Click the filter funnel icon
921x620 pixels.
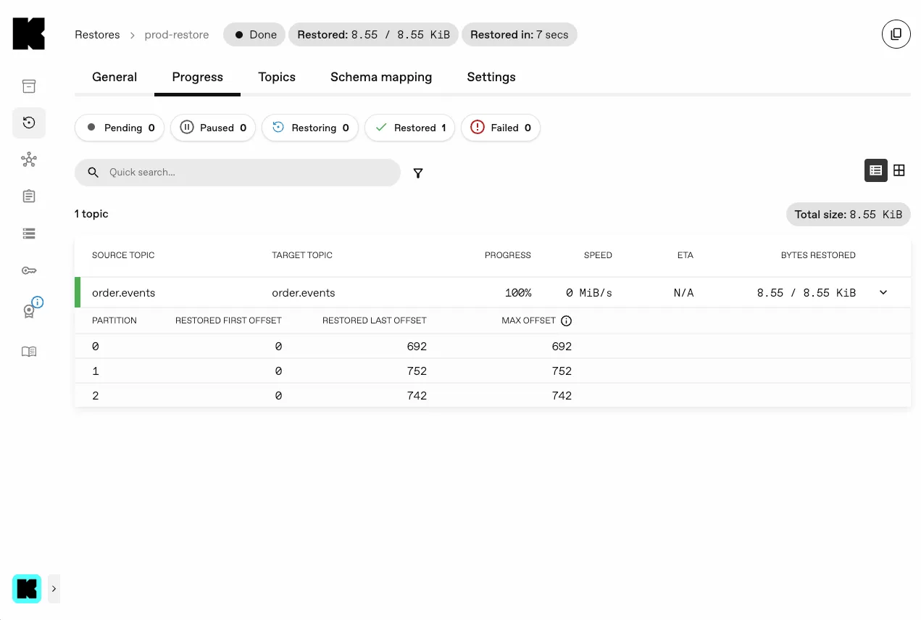418,173
